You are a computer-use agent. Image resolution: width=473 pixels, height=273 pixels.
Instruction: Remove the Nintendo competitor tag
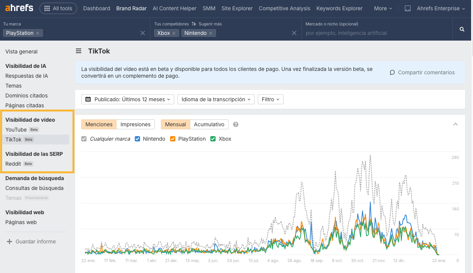[211, 33]
